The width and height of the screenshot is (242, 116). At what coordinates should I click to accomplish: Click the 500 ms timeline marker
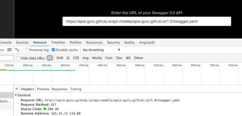(140, 65)
